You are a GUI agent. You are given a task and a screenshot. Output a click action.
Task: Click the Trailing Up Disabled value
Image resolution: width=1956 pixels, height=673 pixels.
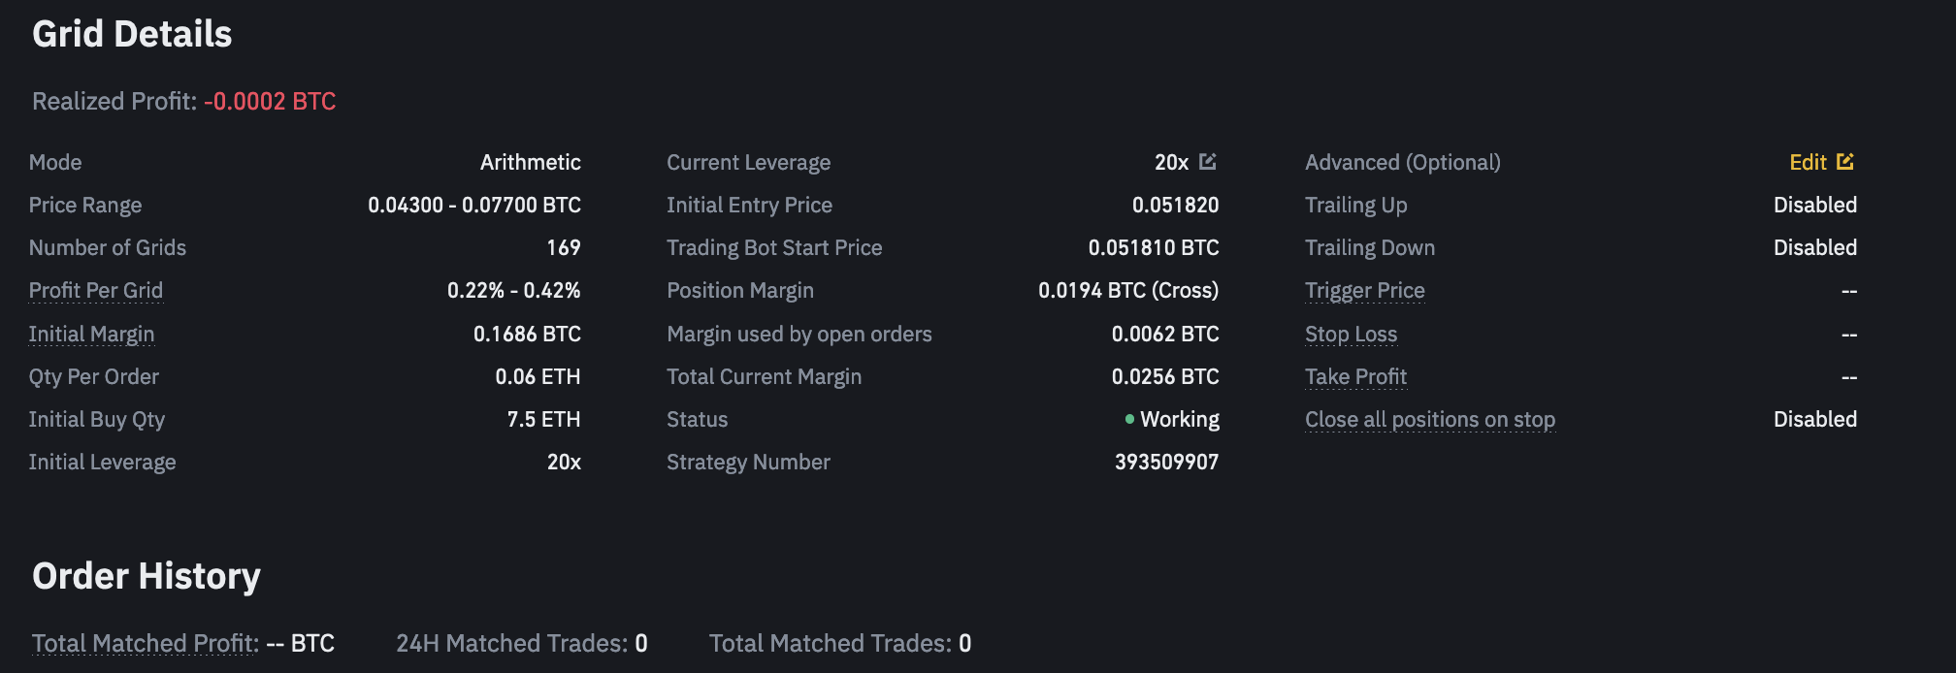click(1815, 205)
